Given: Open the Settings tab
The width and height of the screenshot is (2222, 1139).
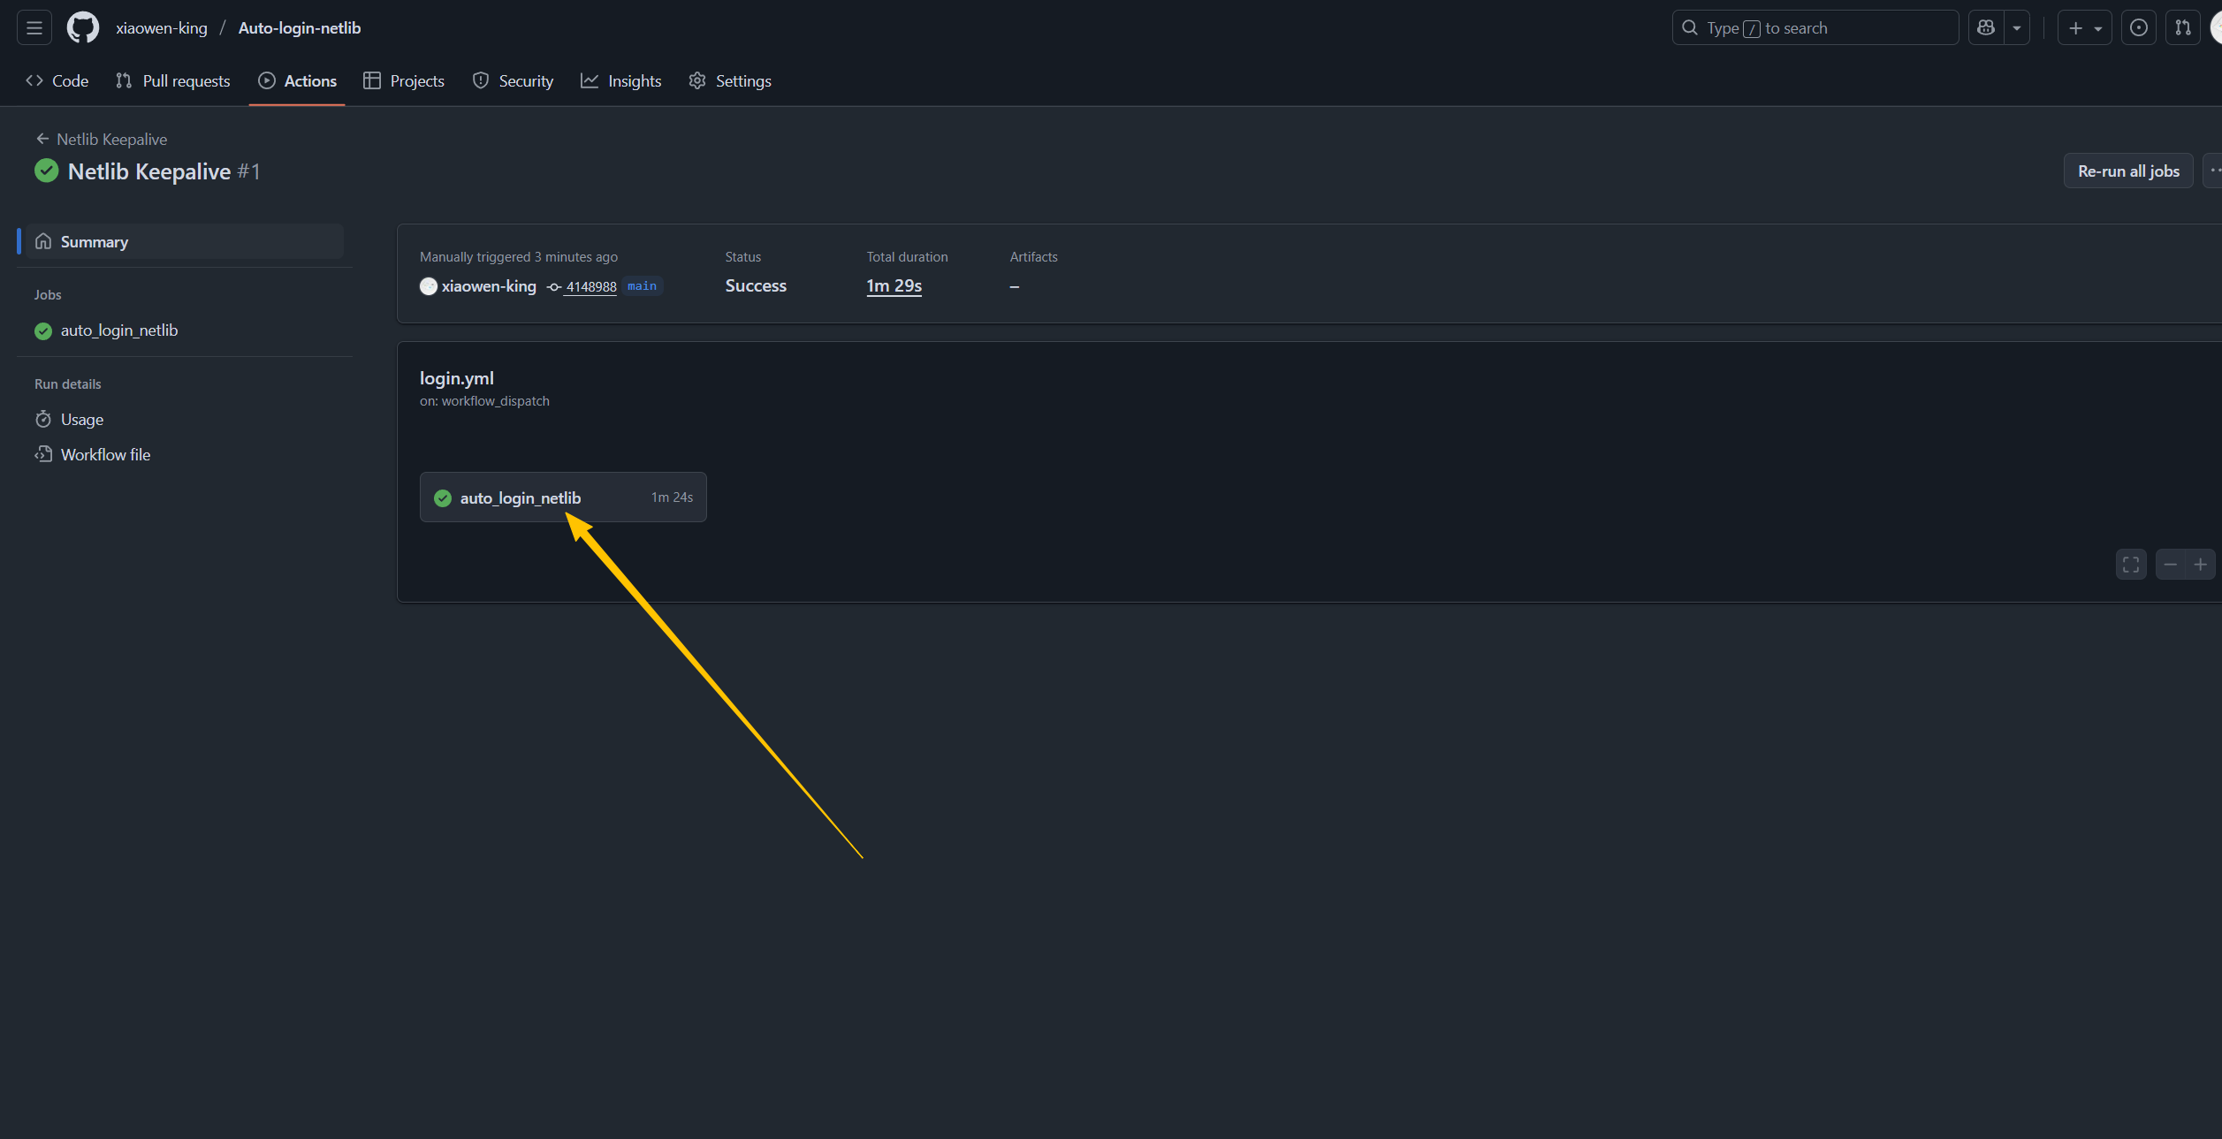Looking at the screenshot, I should (x=730, y=81).
